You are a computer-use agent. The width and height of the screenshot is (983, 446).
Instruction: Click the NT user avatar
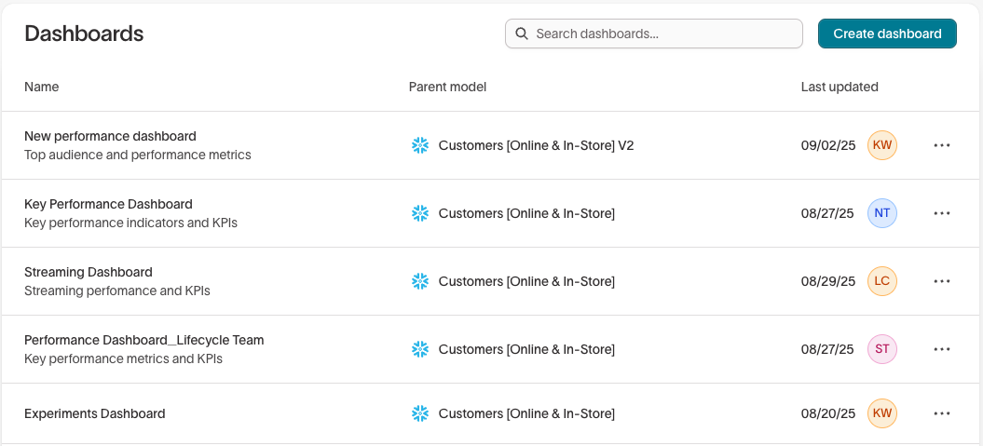(x=881, y=213)
